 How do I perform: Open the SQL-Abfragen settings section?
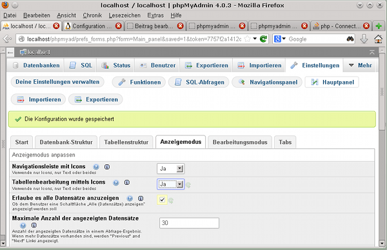(x=199, y=82)
